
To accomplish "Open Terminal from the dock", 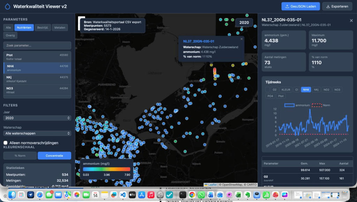I will (183, 195).
